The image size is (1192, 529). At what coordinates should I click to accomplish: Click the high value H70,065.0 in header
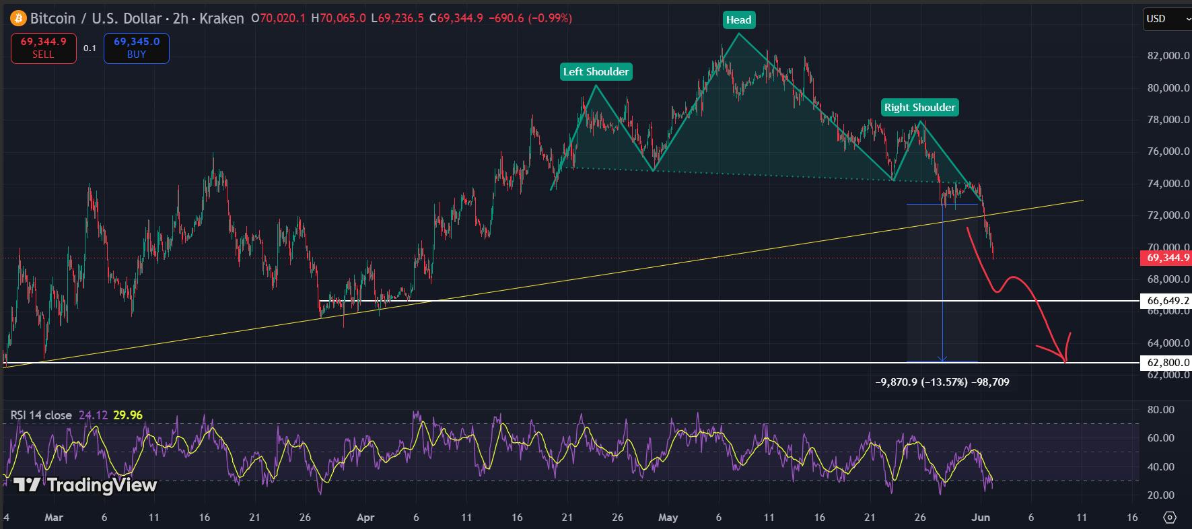[339, 18]
